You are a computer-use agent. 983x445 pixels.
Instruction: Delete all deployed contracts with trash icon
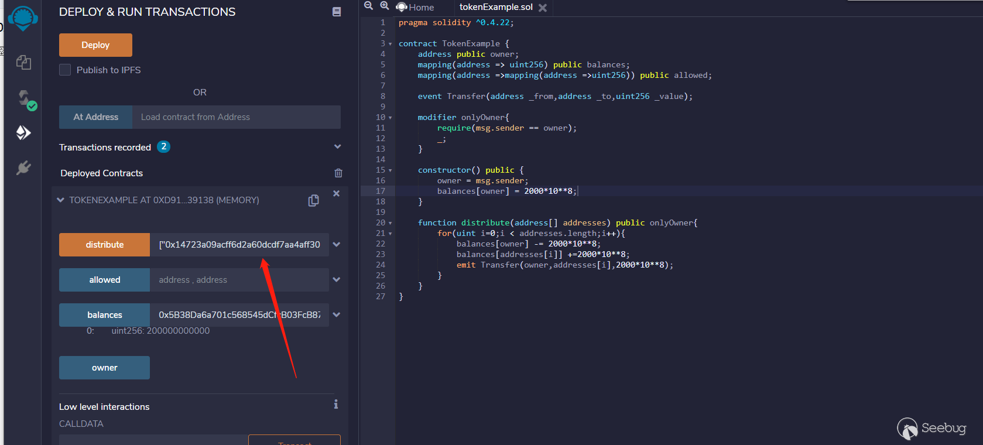point(338,173)
